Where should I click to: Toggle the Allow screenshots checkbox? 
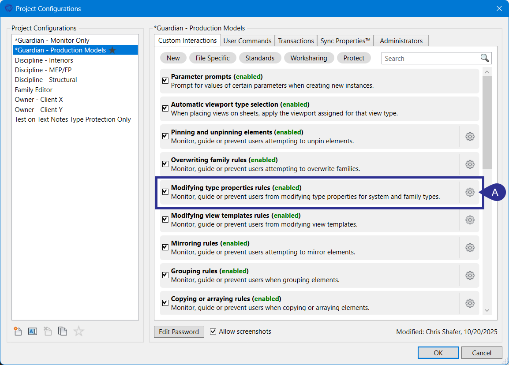(213, 331)
